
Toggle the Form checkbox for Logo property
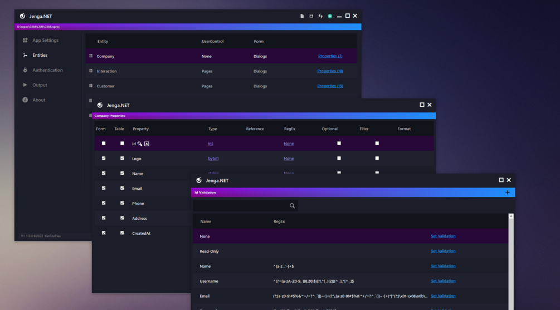104,158
